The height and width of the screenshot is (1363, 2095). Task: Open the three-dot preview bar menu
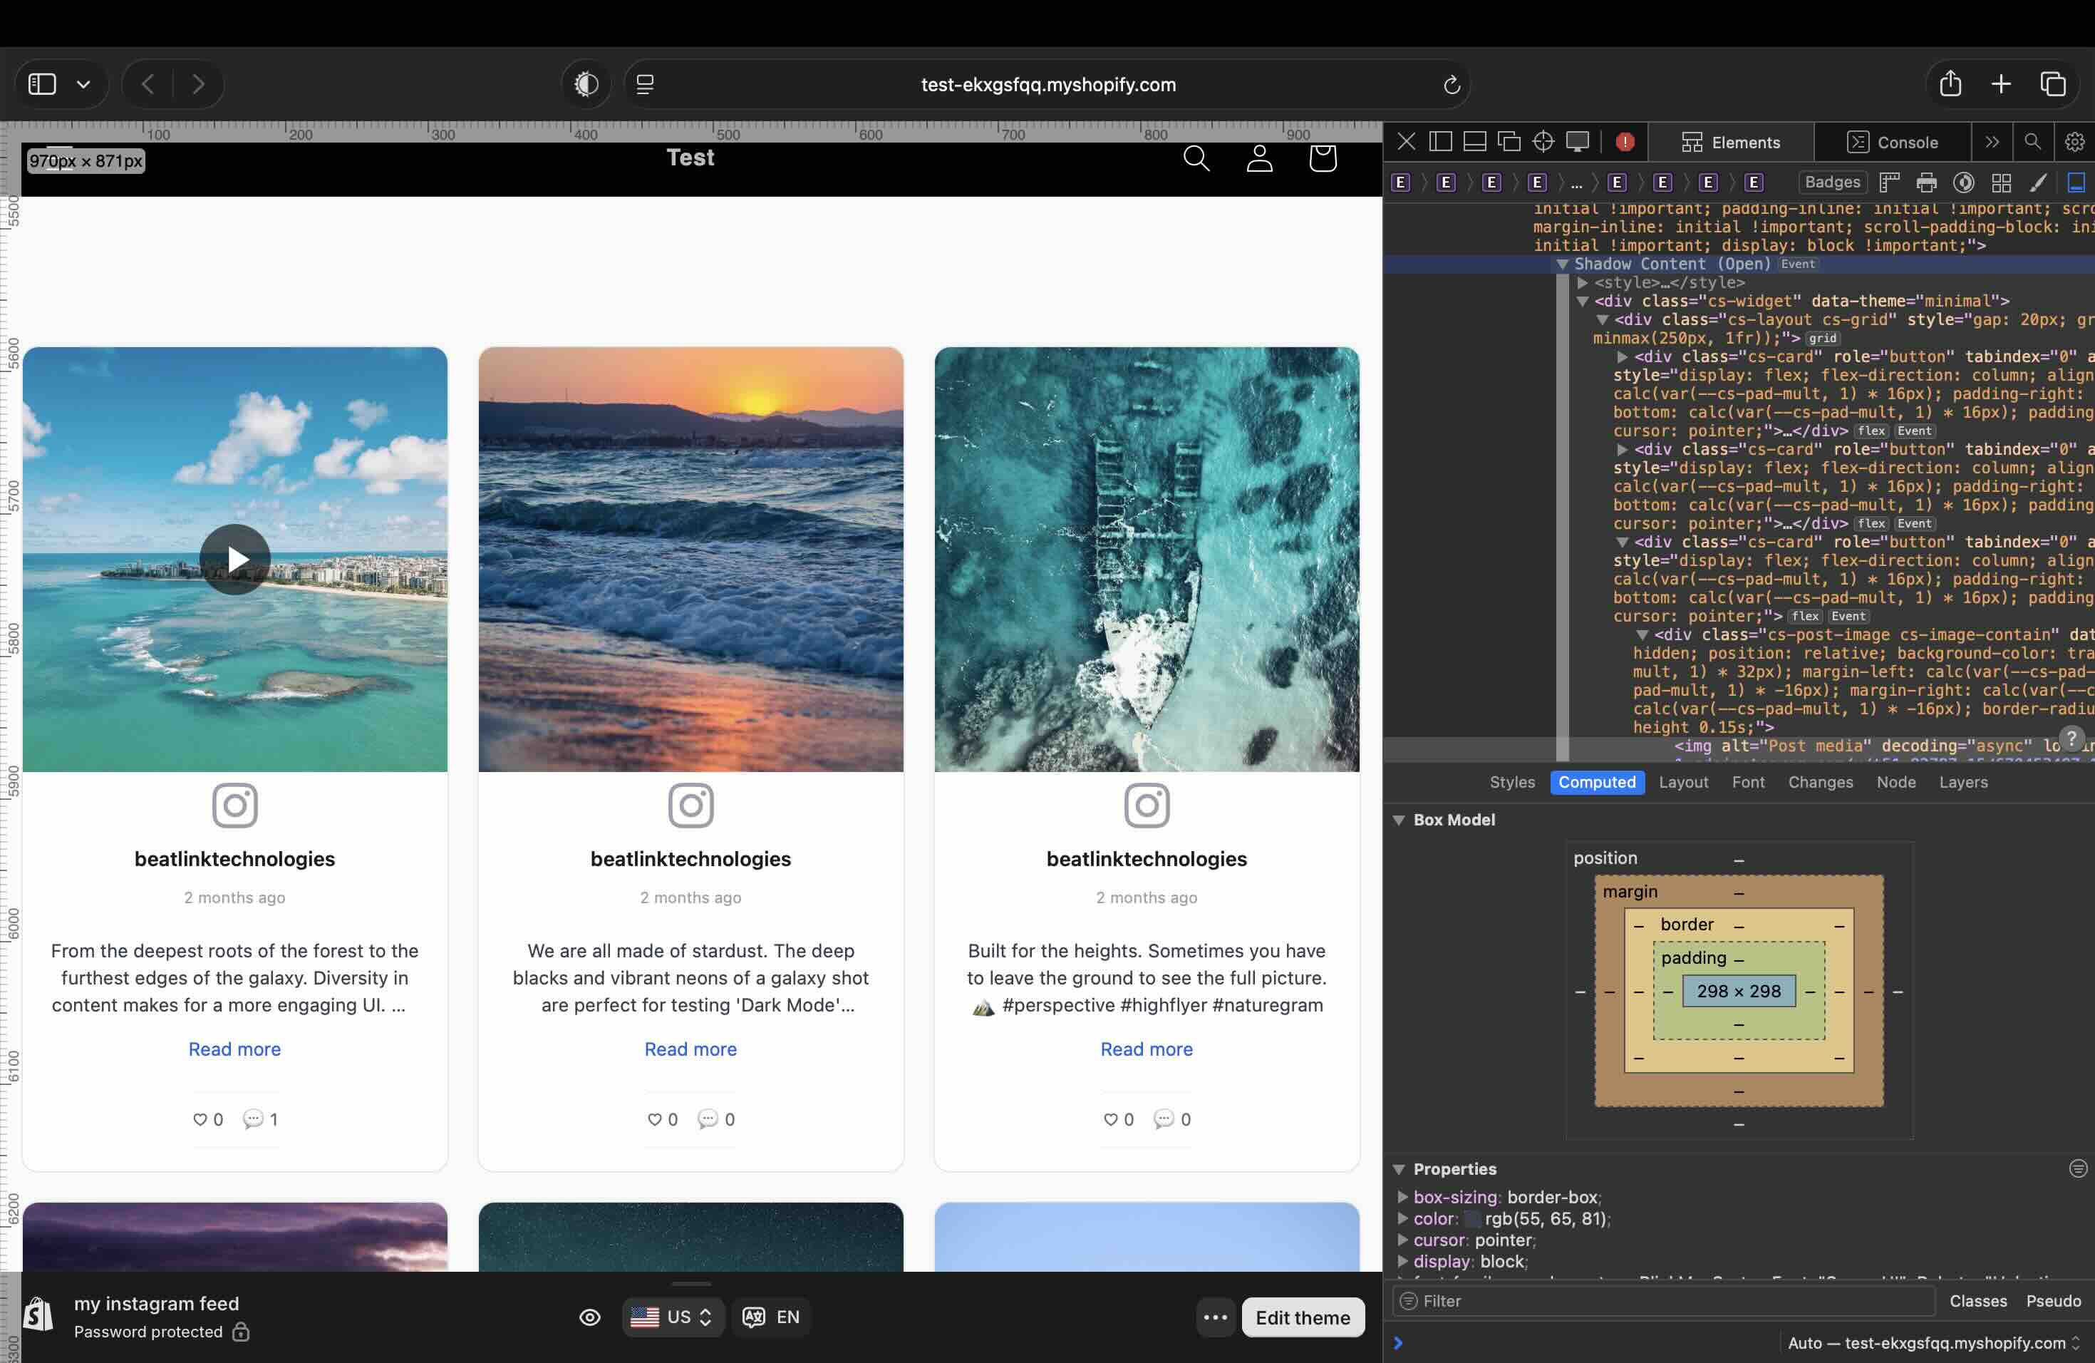coord(1215,1317)
